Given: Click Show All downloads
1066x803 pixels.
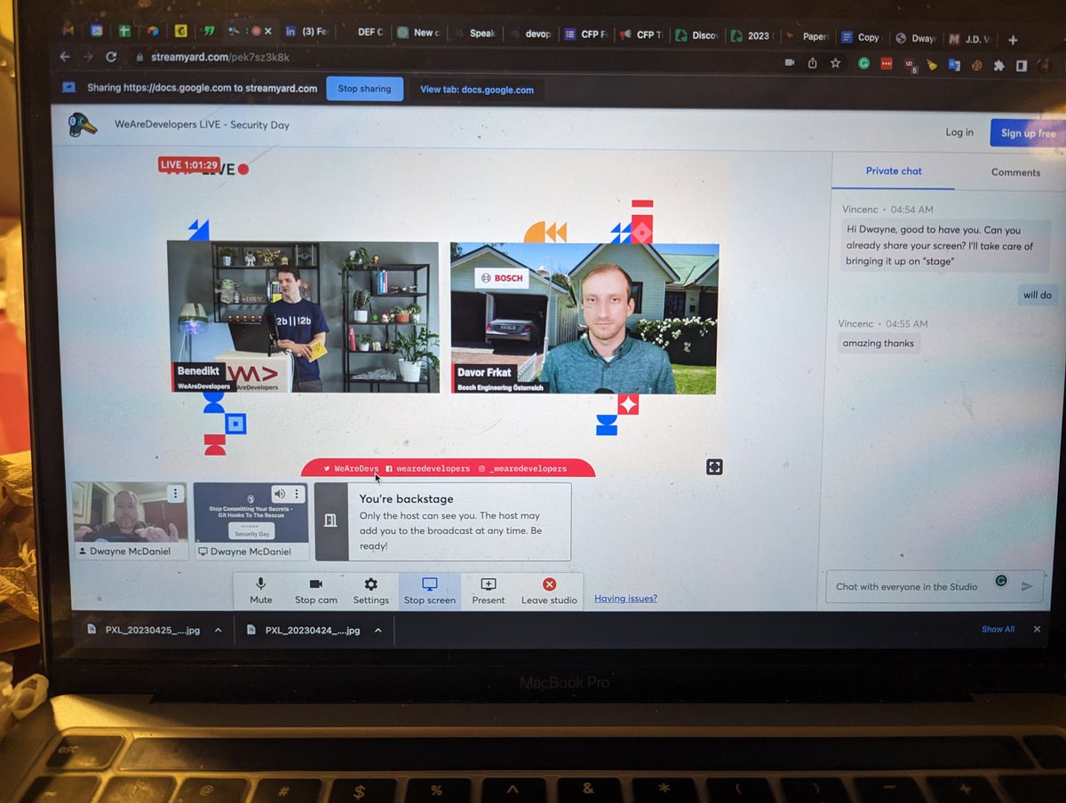Looking at the screenshot, I should click(998, 629).
